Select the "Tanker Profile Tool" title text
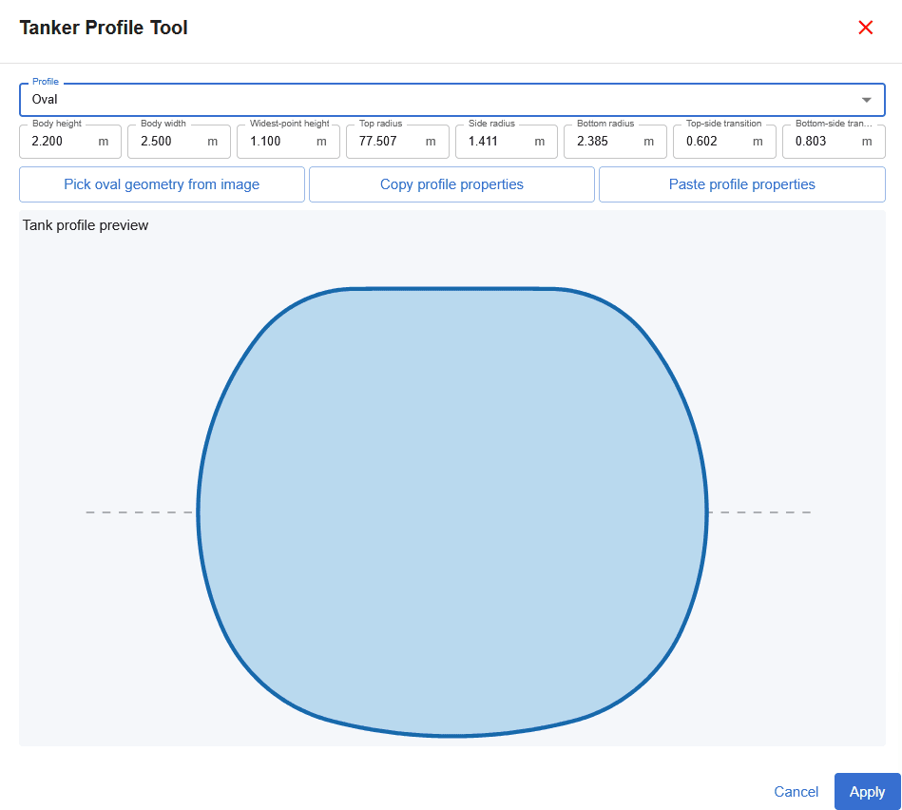Image resolution: width=902 pixels, height=810 pixels. (x=104, y=28)
